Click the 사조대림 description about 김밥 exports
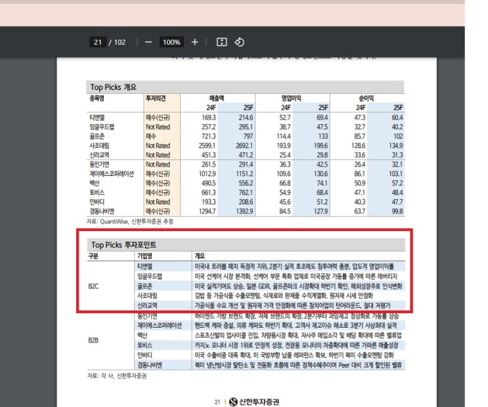Viewport: 488px width, 407px height. pyautogui.click(x=284, y=295)
